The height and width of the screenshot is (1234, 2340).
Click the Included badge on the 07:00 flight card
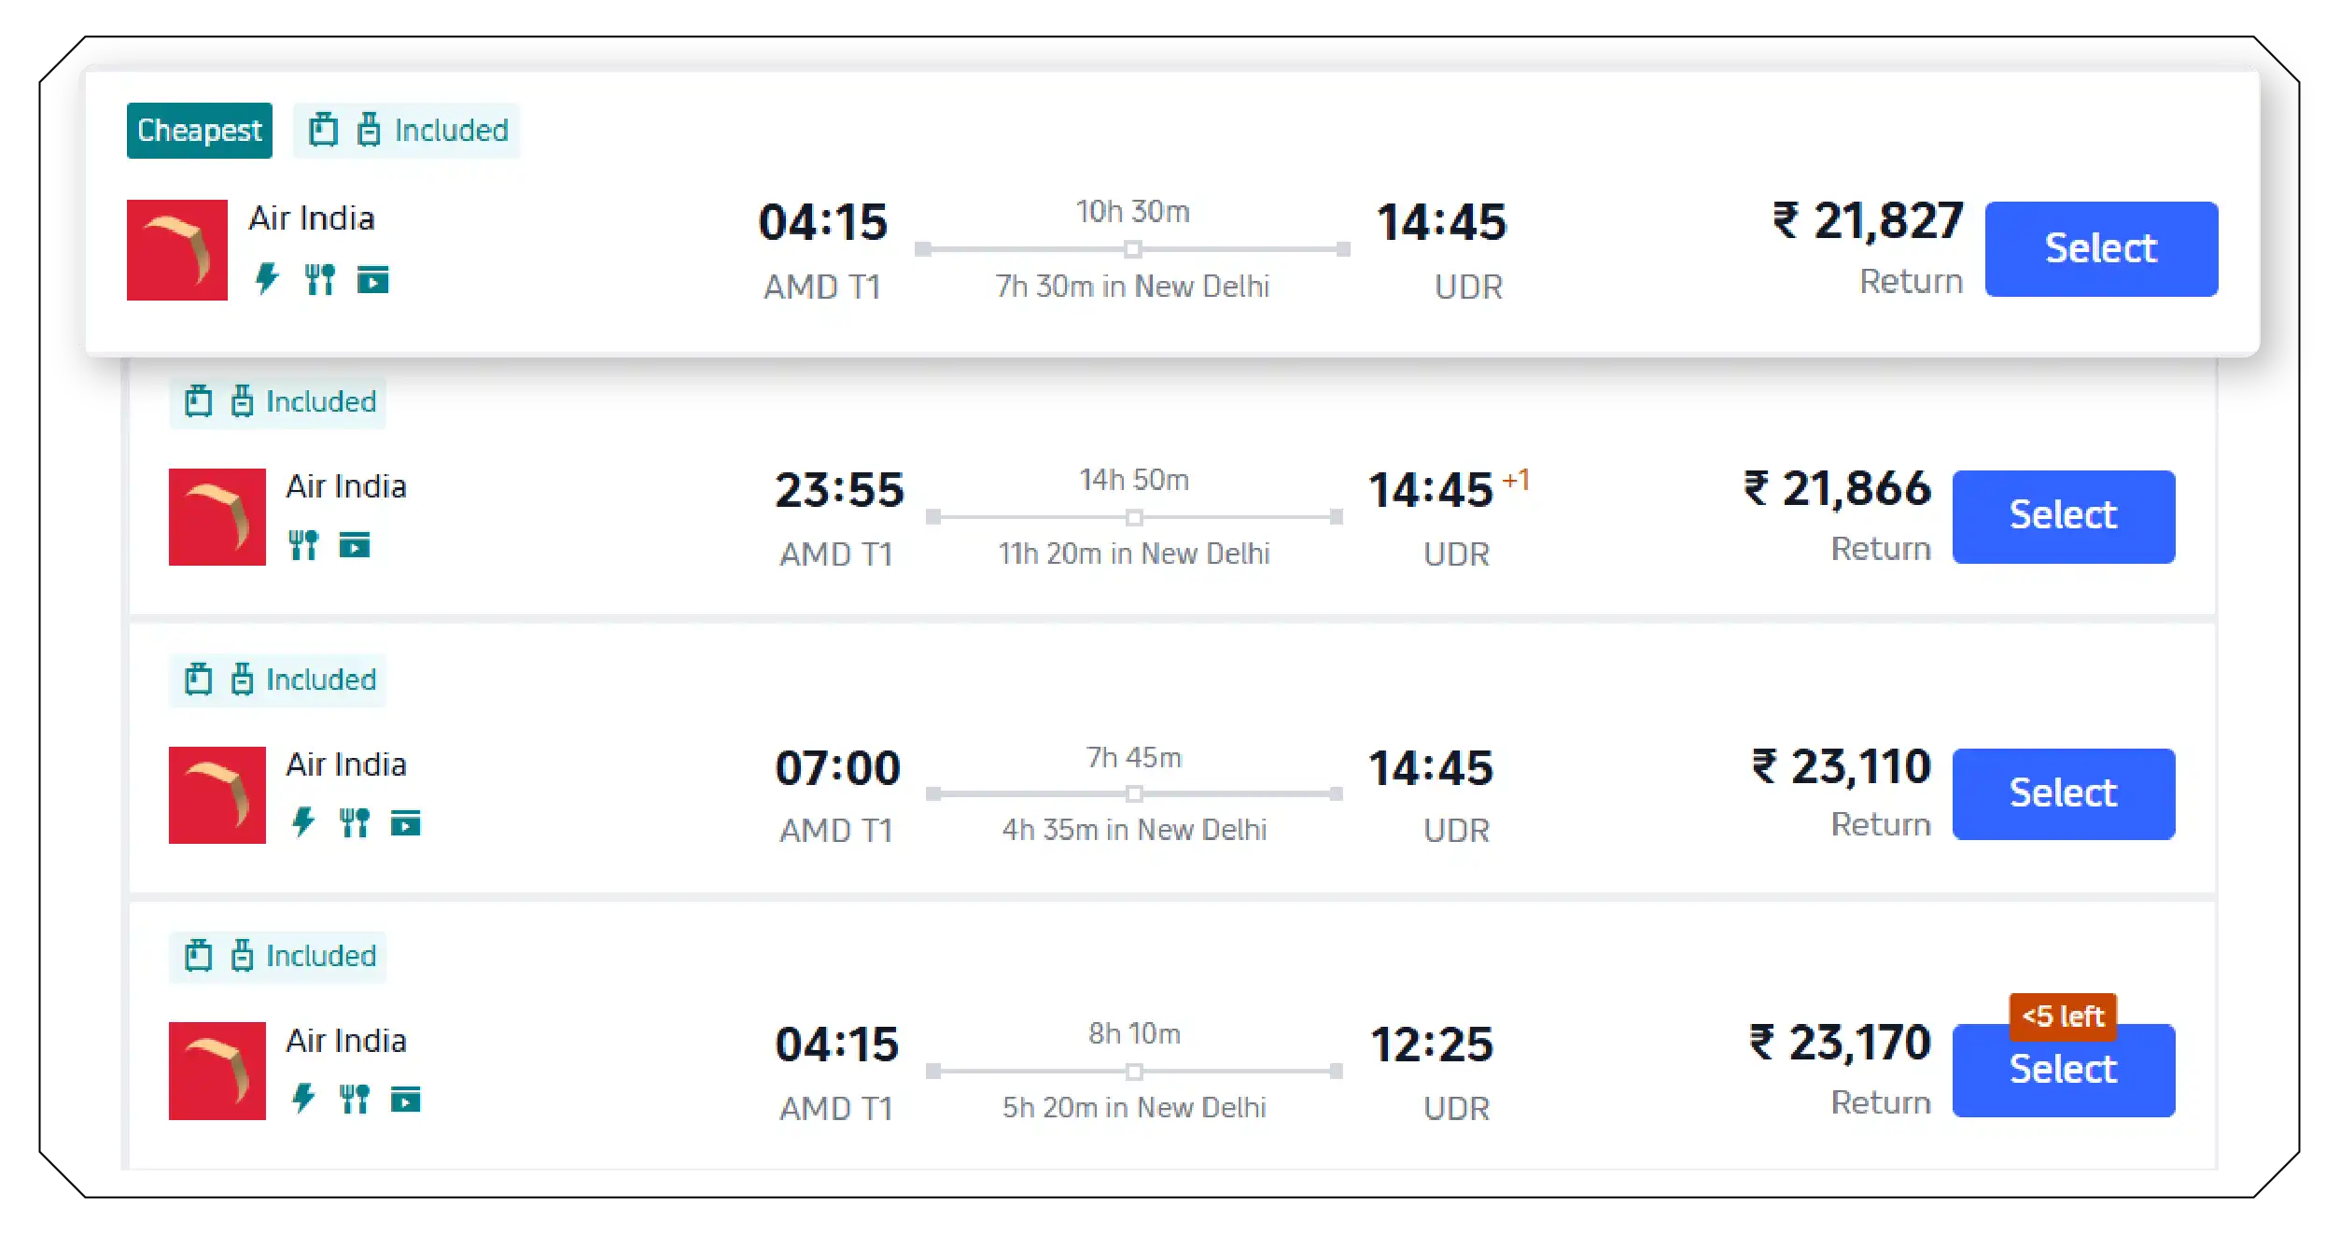pyautogui.click(x=276, y=680)
